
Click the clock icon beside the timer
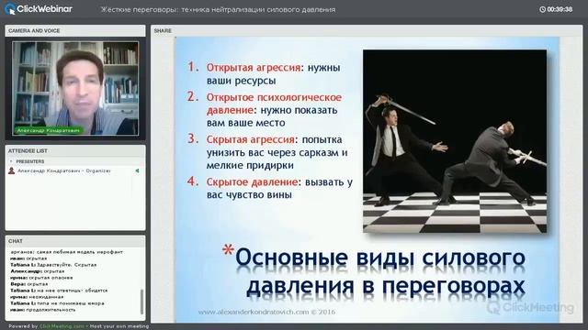[542, 9]
